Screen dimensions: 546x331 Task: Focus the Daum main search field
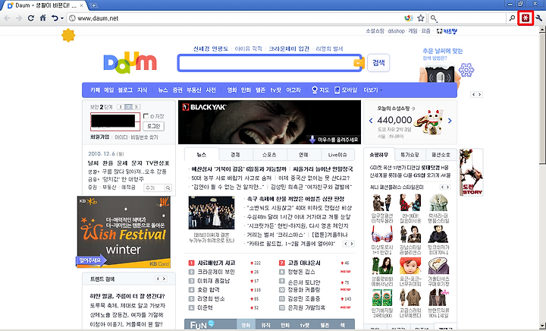(265, 63)
